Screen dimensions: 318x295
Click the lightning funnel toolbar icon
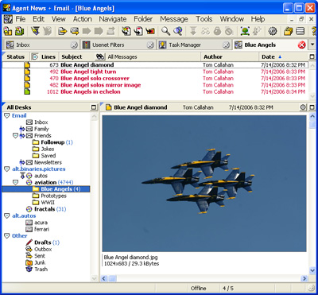click(x=35, y=31)
